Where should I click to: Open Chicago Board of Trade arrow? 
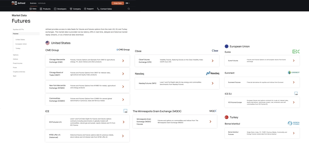click(x=123, y=74)
